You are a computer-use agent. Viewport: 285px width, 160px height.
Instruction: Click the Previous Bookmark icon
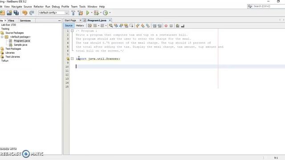point(138,26)
